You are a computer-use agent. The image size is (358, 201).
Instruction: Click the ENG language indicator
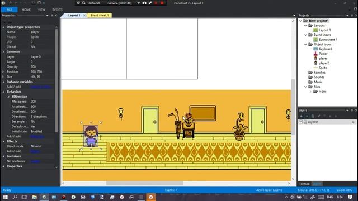[329, 197]
